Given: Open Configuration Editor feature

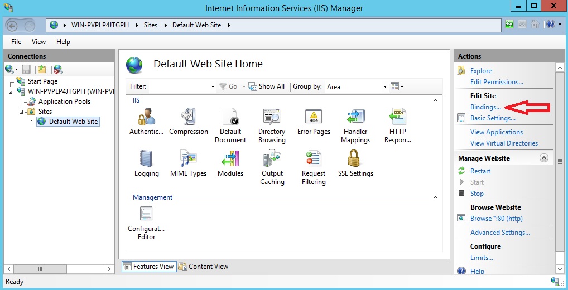Looking at the screenshot, I should (x=146, y=223).
